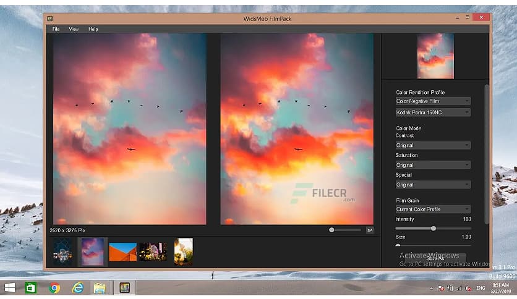The width and height of the screenshot is (517, 299).
Task: Click the 2620 x 3275 Pix label
Action: coord(67,230)
